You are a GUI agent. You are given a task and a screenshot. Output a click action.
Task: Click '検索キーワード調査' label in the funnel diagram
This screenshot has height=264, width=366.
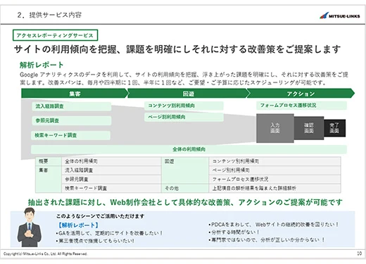(70, 135)
